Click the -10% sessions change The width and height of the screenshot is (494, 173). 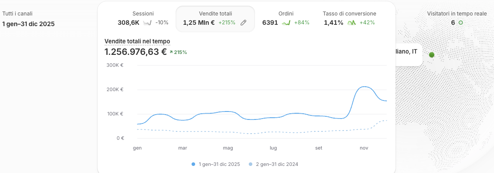[x=161, y=23]
